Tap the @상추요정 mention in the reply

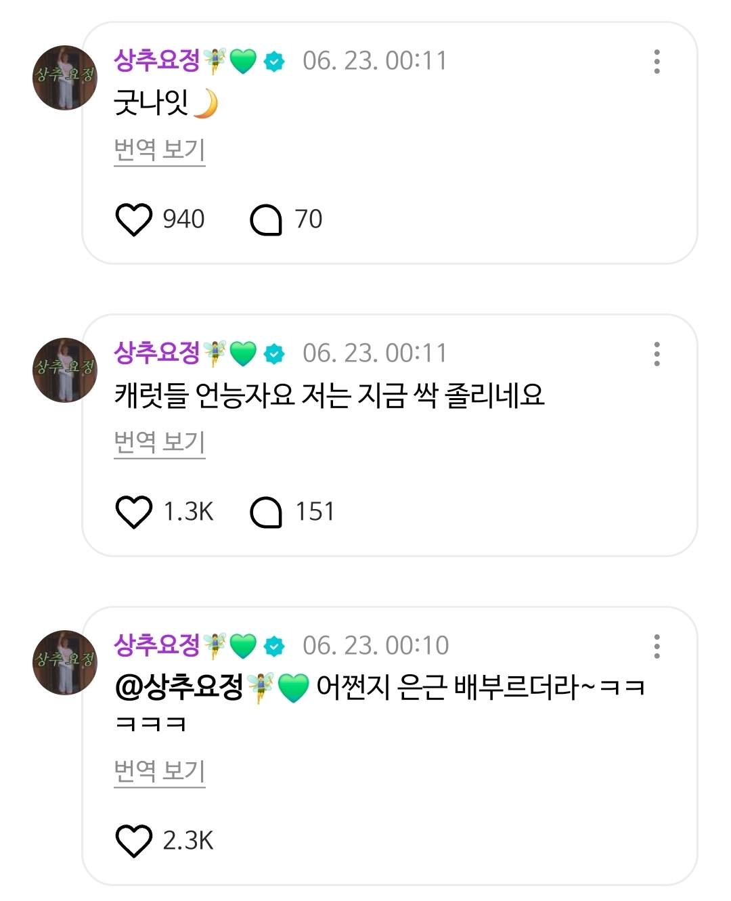[179, 688]
